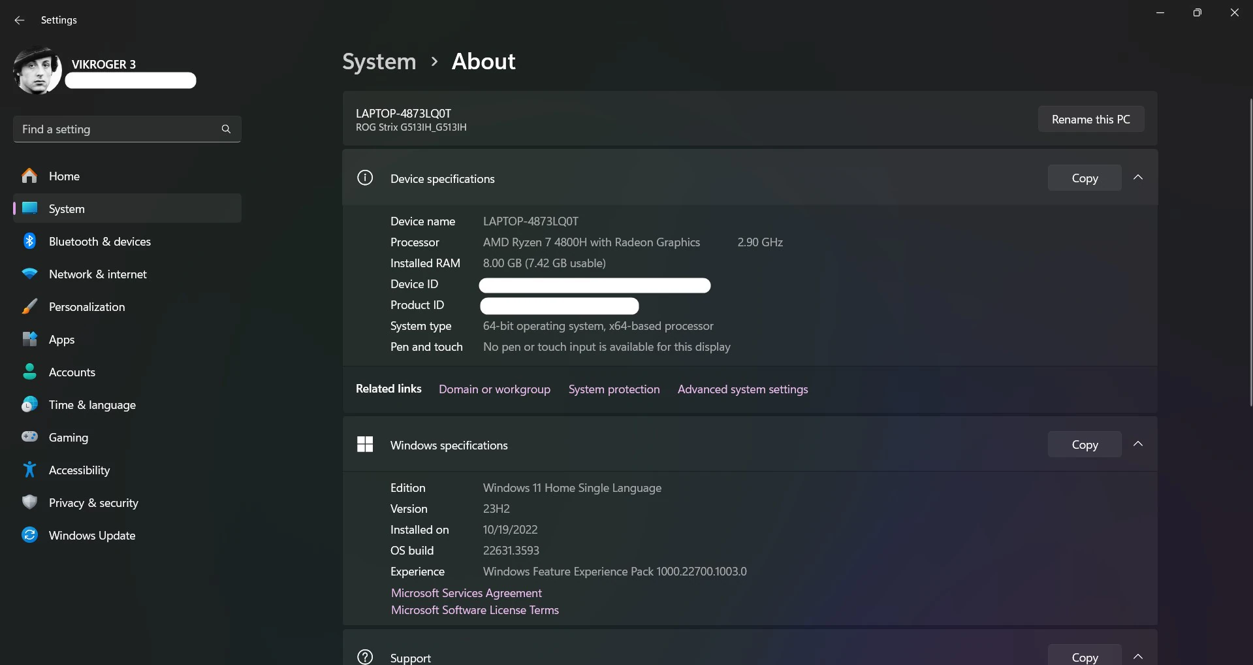Restore down the Settings window
The image size is (1253, 665).
(x=1197, y=12)
